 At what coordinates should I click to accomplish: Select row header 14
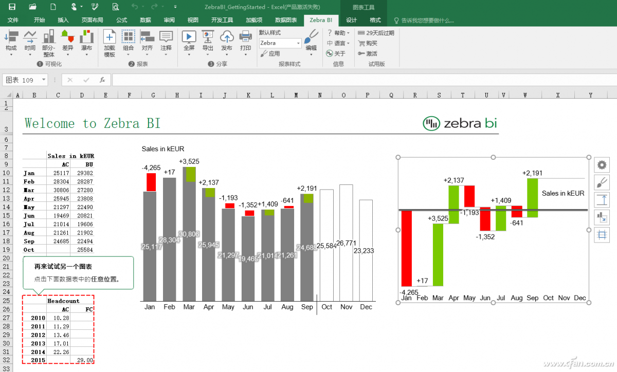tap(6, 207)
